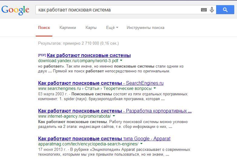Image resolution: width=237 pixels, height=162 pixels.
Task: Open the on-screen keyboard icon
Action: point(204,10)
